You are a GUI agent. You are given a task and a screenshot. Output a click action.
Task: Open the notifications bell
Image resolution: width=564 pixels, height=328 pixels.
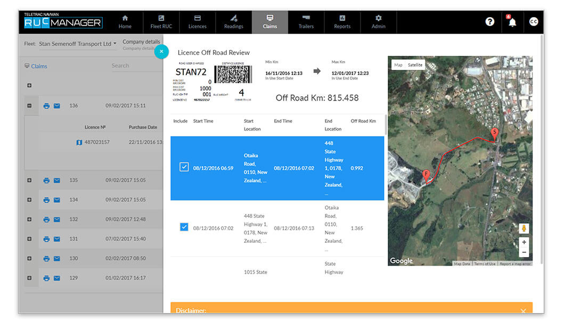[x=512, y=22]
